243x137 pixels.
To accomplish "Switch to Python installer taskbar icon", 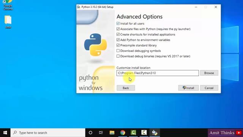I will click(155, 133).
